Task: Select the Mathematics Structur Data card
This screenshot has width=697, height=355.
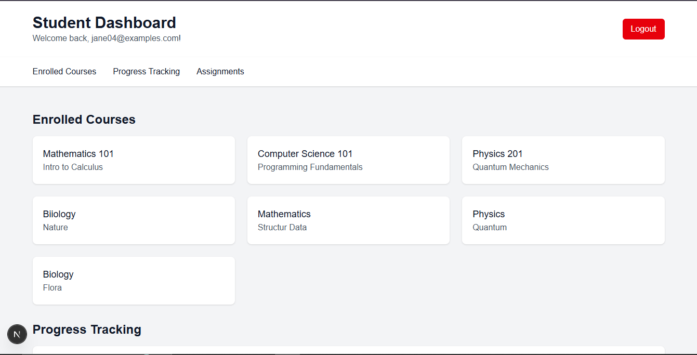Action: (x=348, y=220)
